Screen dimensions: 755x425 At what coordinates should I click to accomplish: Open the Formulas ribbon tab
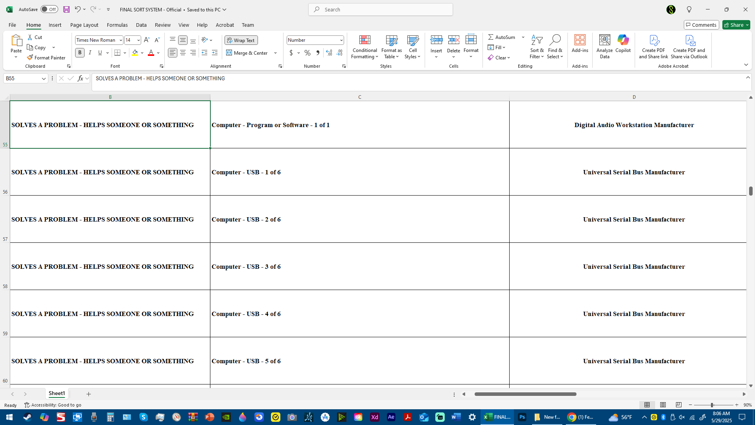click(x=117, y=25)
